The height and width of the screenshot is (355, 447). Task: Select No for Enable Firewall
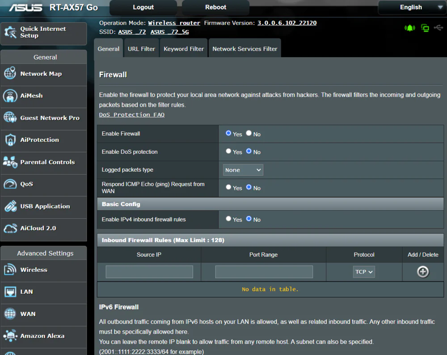pyautogui.click(x=249, y=133)
